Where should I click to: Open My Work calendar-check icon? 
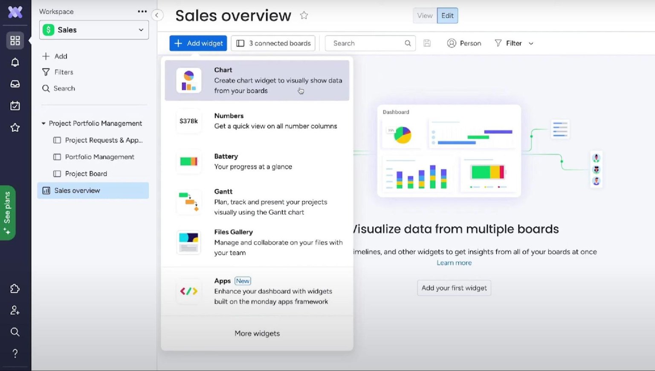15,105
